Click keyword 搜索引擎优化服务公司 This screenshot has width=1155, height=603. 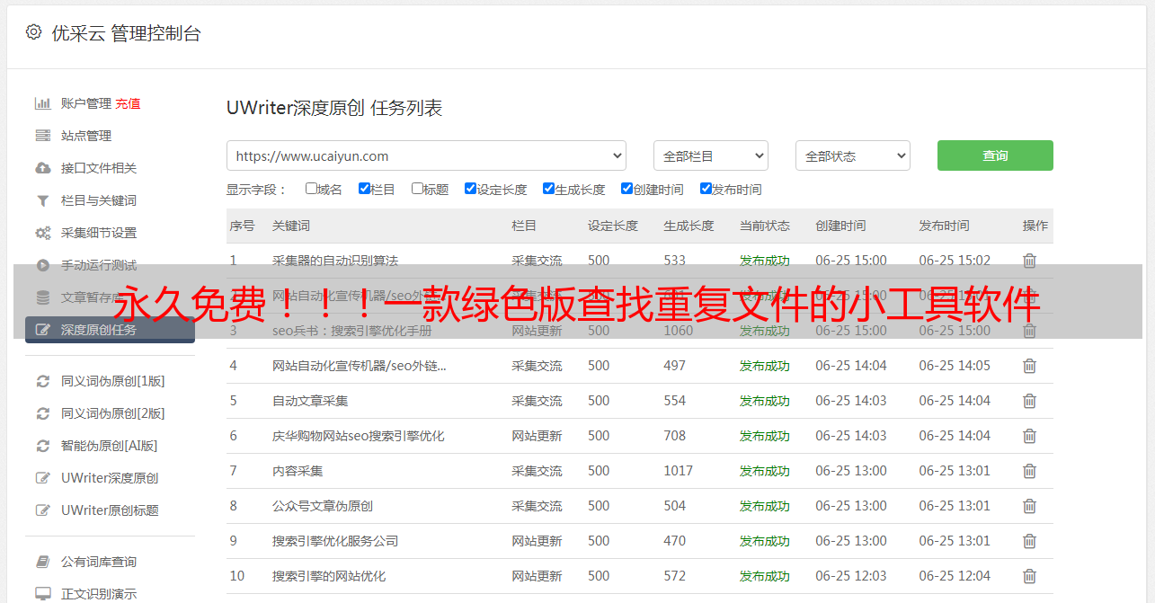pyautogui.click(x=335, y=541)
